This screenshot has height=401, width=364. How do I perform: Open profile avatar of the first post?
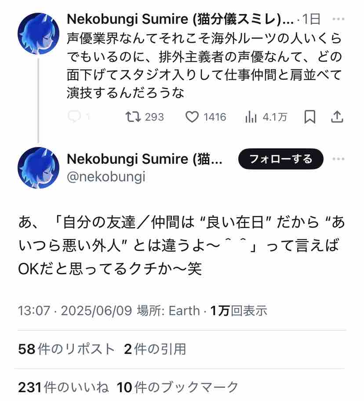coord(38,33)
